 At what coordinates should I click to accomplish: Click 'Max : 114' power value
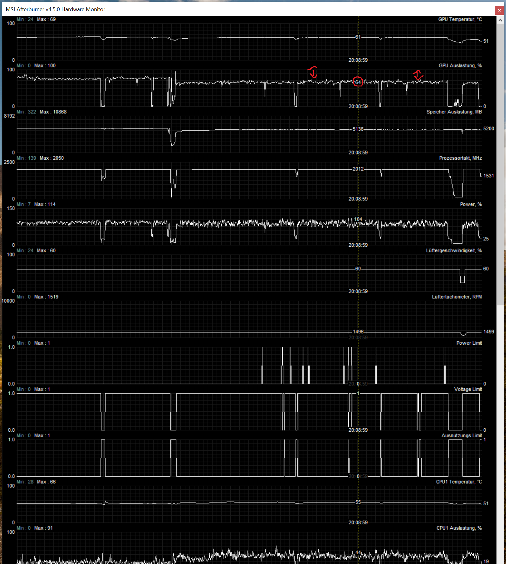coord(45,204)
